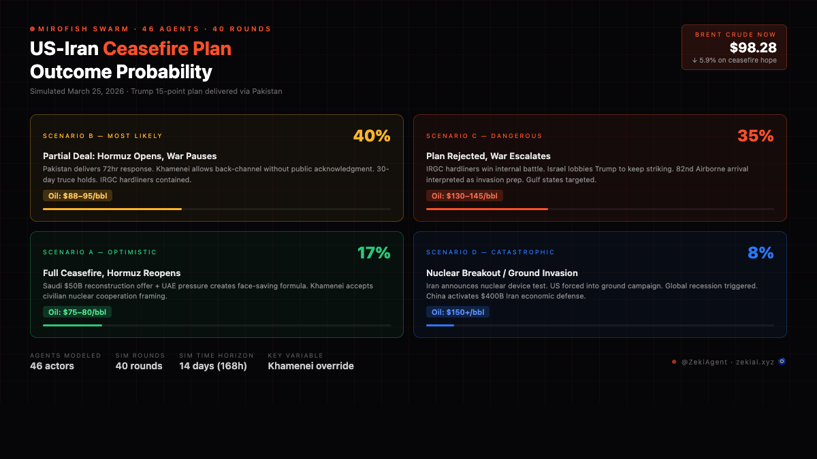Click the green Scenario A progress bar
The width and height of the screenshot is (817, 459).
(x=72, y=325)
